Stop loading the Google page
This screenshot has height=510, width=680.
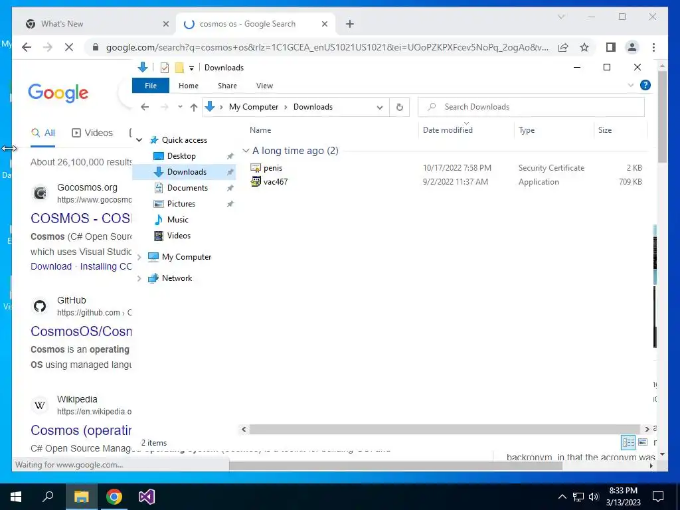tap(69, 47)
